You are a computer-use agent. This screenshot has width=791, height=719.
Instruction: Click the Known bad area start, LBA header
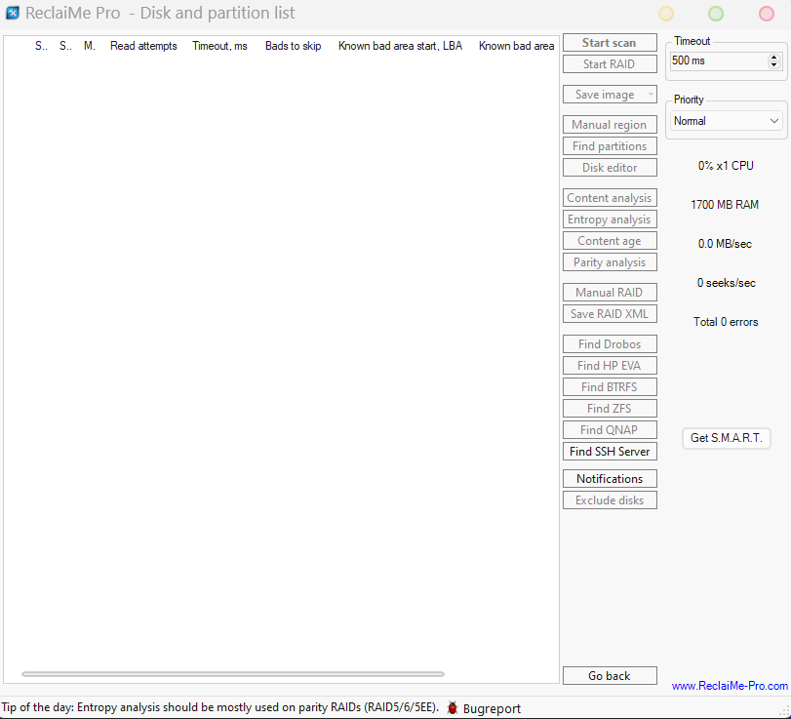point(400,46)
